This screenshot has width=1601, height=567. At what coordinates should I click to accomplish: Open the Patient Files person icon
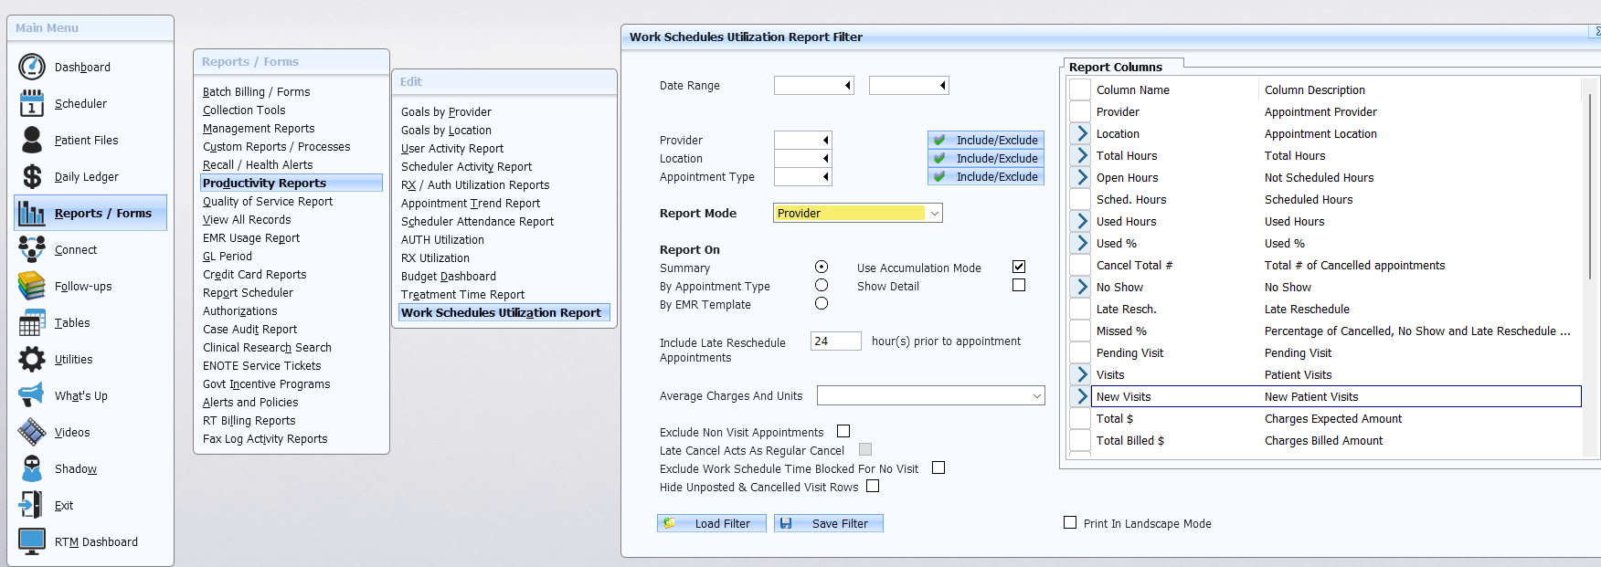coord(32,140)
